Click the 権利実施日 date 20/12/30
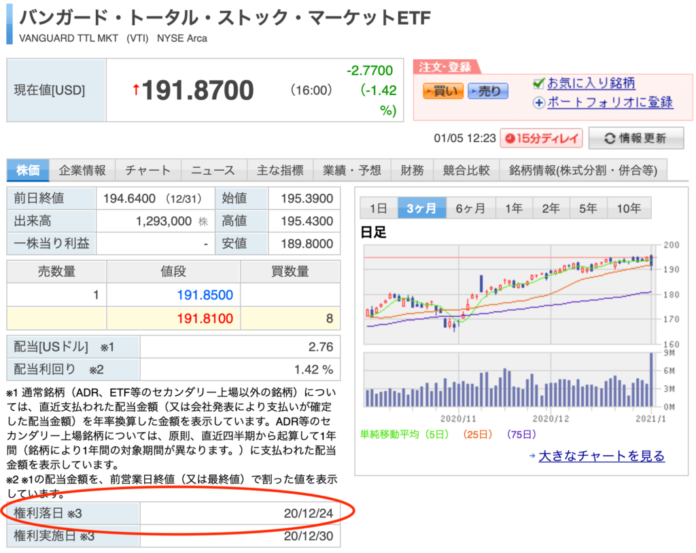 309,536
